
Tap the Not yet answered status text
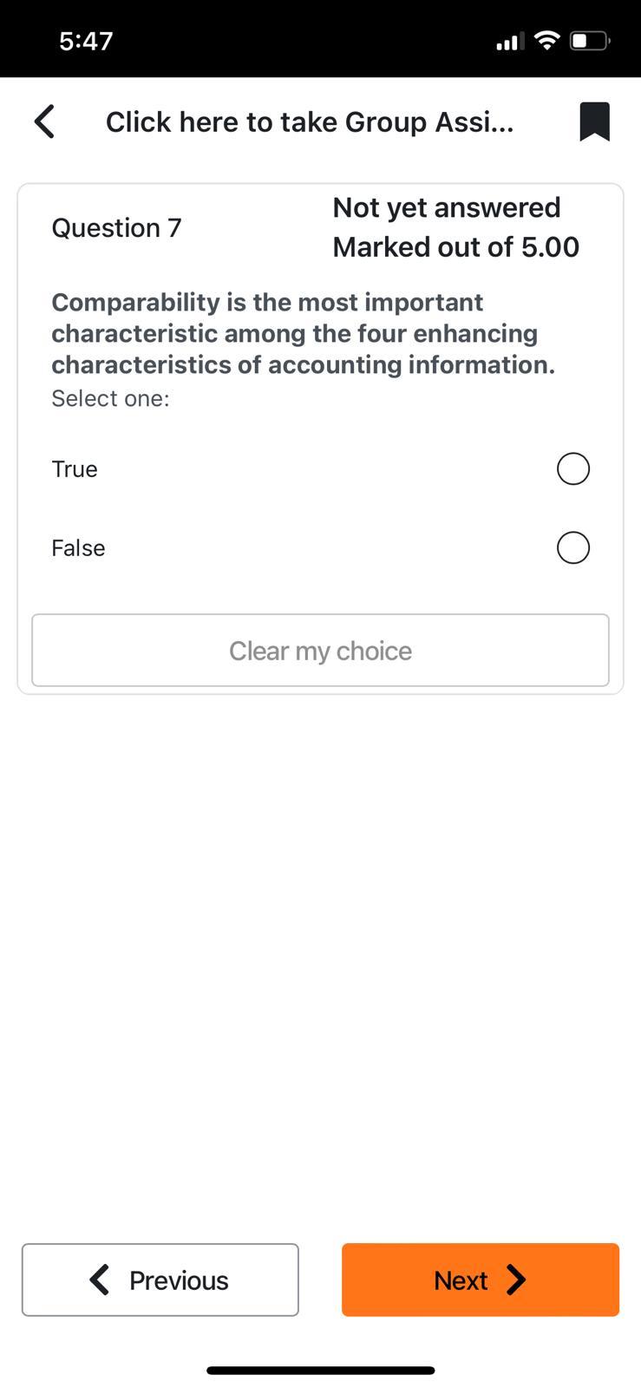446,207
